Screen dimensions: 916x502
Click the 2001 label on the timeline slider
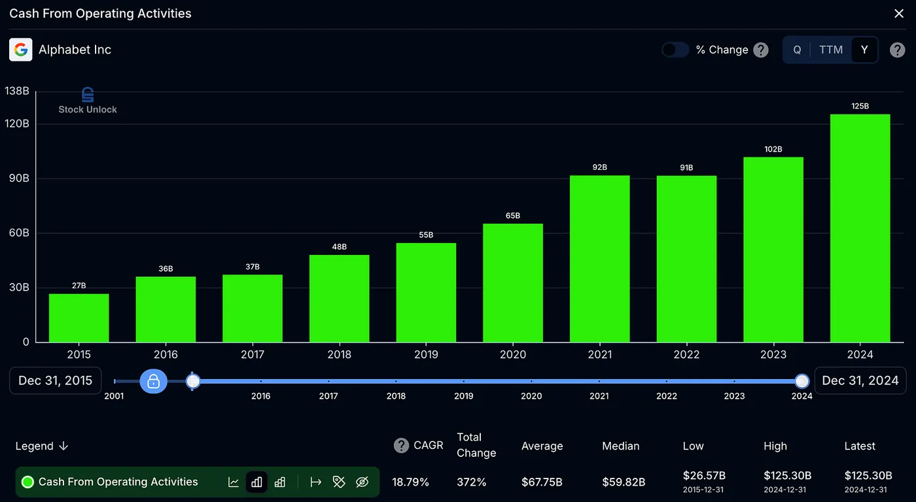114,395
